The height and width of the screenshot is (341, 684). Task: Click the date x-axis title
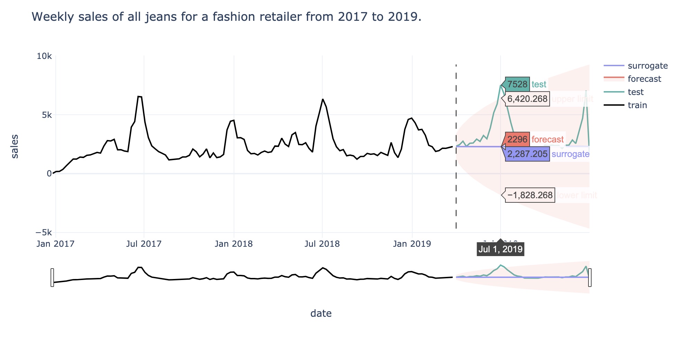tap(321, 313)
